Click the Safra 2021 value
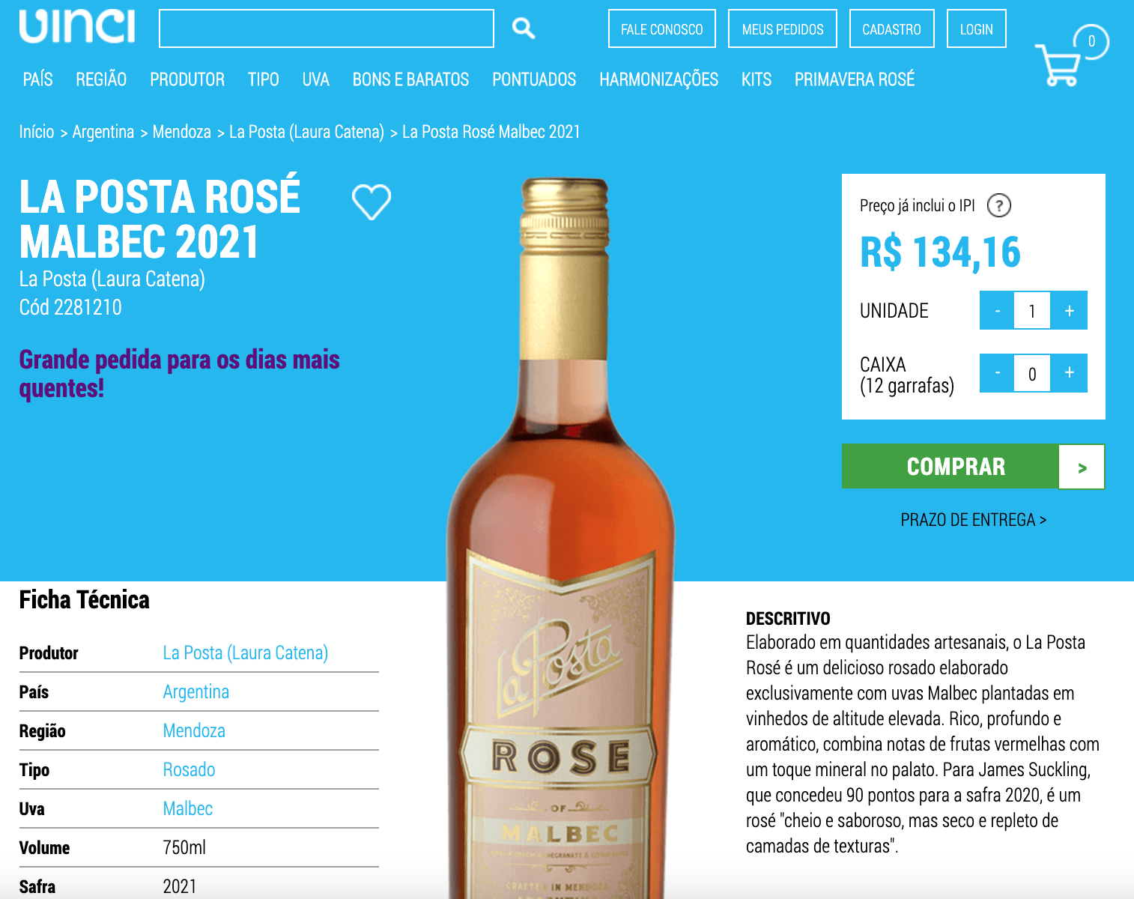This screenshot has width=1134, height=899. point(180,887)
